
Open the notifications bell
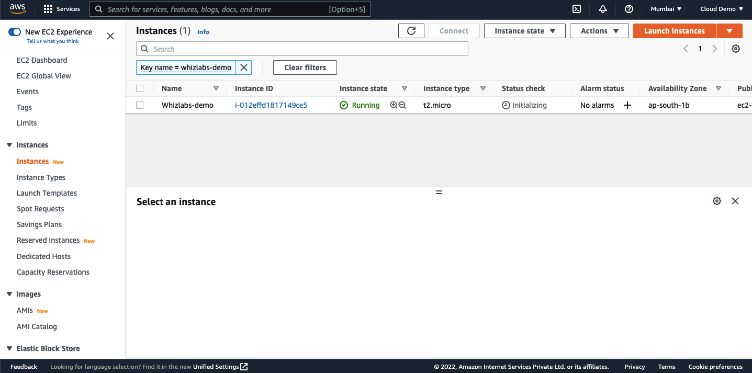(x=603, y=9)
